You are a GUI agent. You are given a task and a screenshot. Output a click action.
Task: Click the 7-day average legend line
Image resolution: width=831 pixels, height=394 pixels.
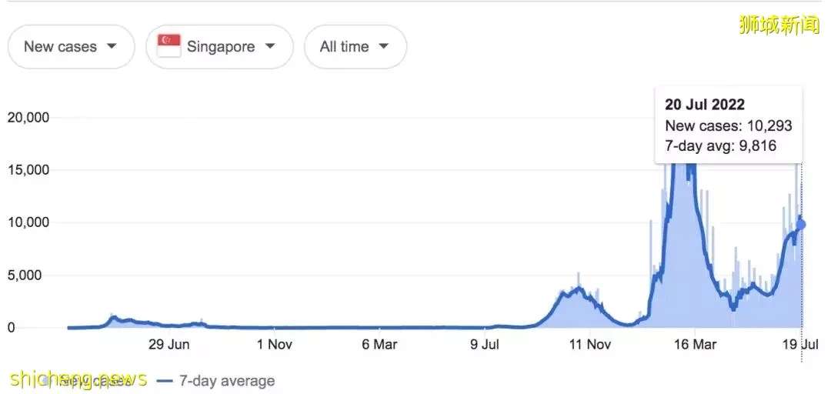click(x=166, y=381)
